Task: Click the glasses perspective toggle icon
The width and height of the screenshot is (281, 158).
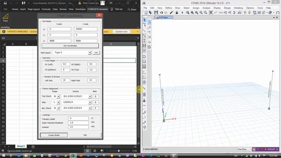Action: point(239,13)
